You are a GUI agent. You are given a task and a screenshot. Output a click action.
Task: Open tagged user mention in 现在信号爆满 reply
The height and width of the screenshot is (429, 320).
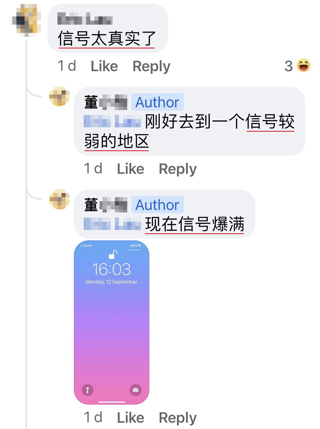[x=112, y=224]
